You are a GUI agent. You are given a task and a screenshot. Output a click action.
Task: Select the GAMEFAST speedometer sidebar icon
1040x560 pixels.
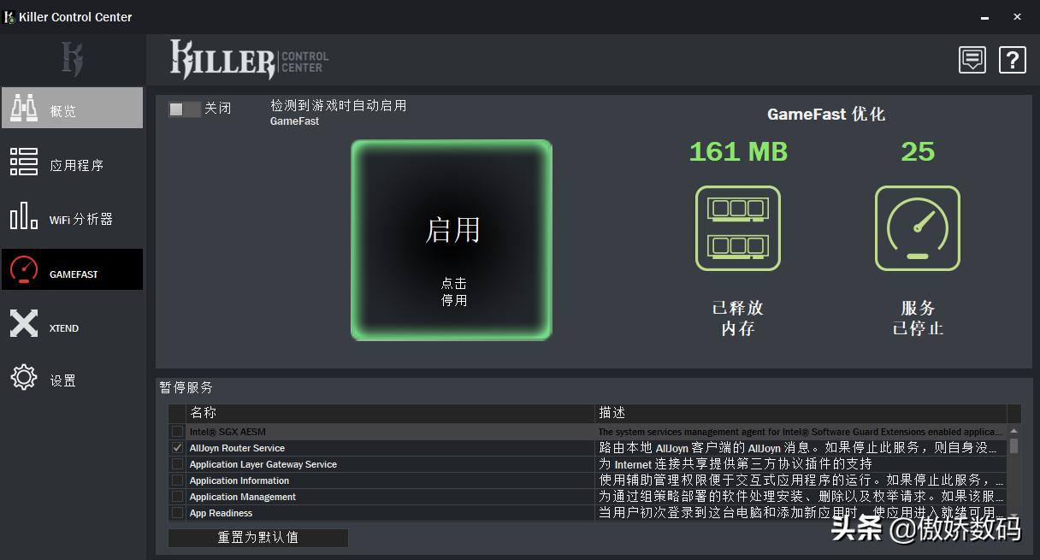click(23, 268)
